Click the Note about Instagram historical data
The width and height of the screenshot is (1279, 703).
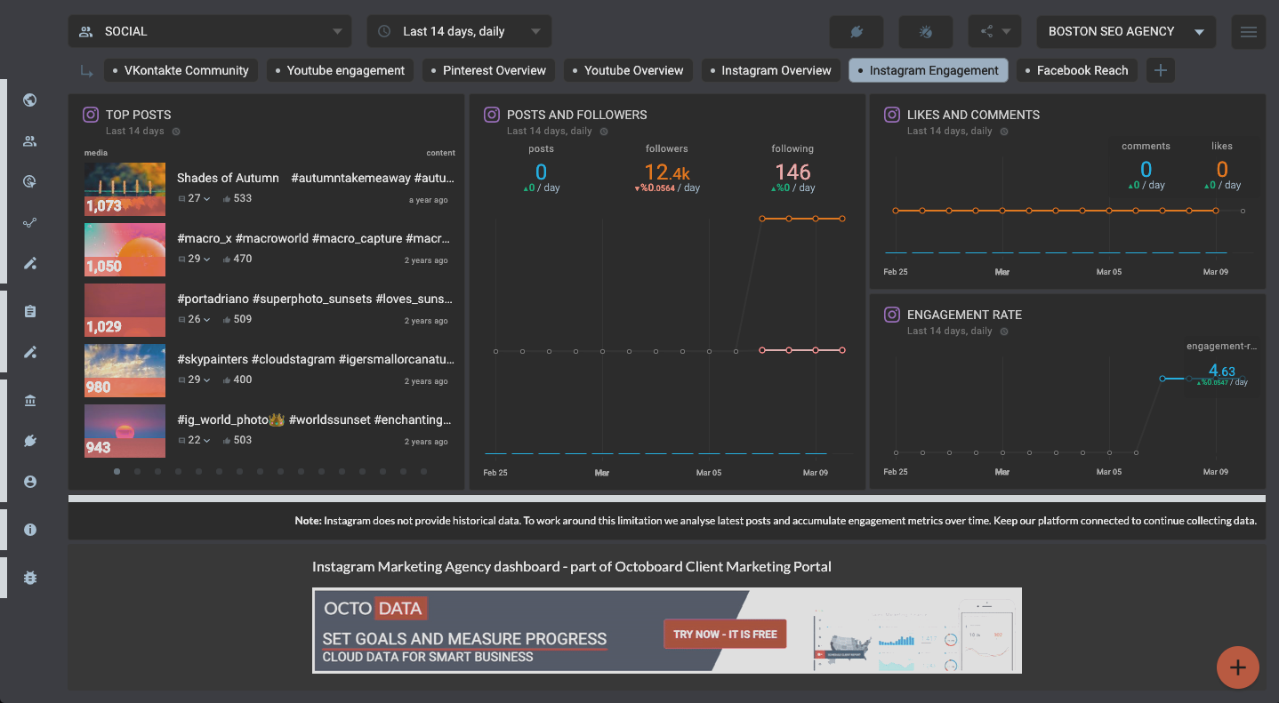(x=776, y=521)
